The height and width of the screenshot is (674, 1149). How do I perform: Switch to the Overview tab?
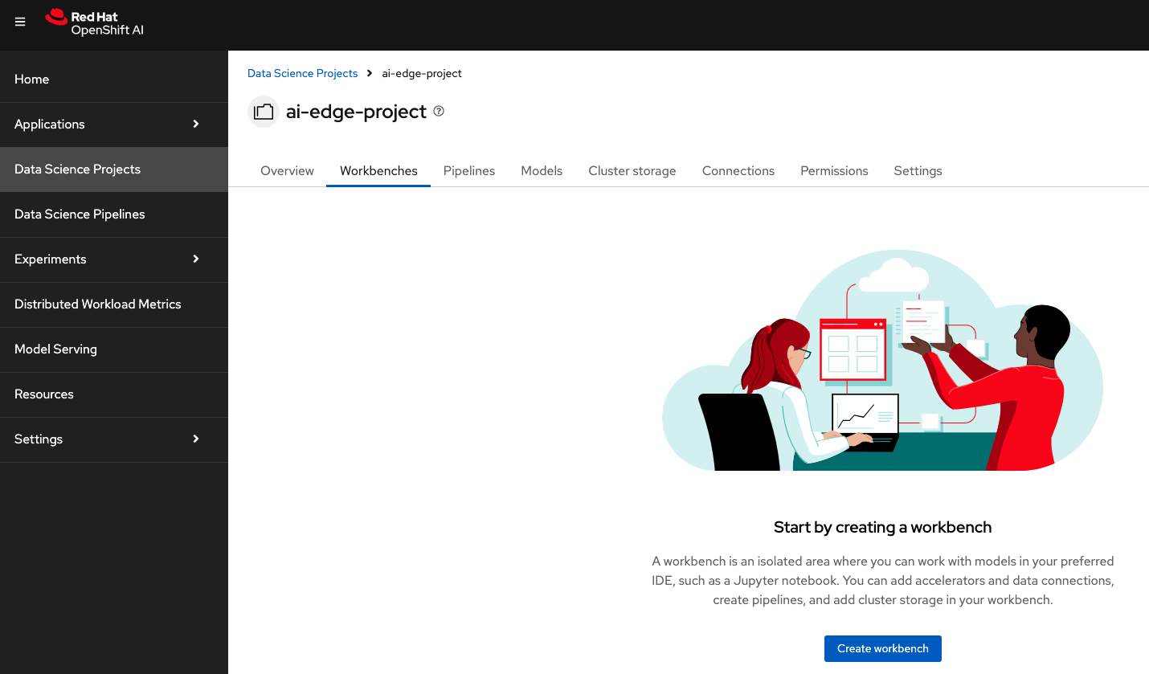coord(287,171)
